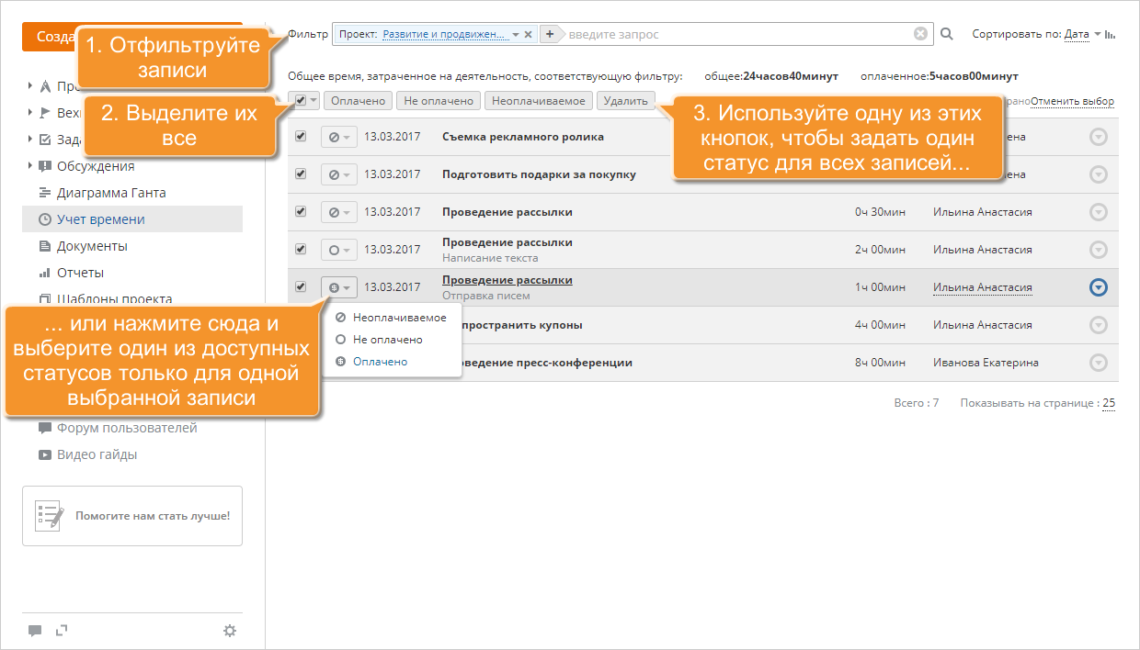Expand the Обсуждения tree arrow in sidebar

pyautogui.click(x=30, y=166)
